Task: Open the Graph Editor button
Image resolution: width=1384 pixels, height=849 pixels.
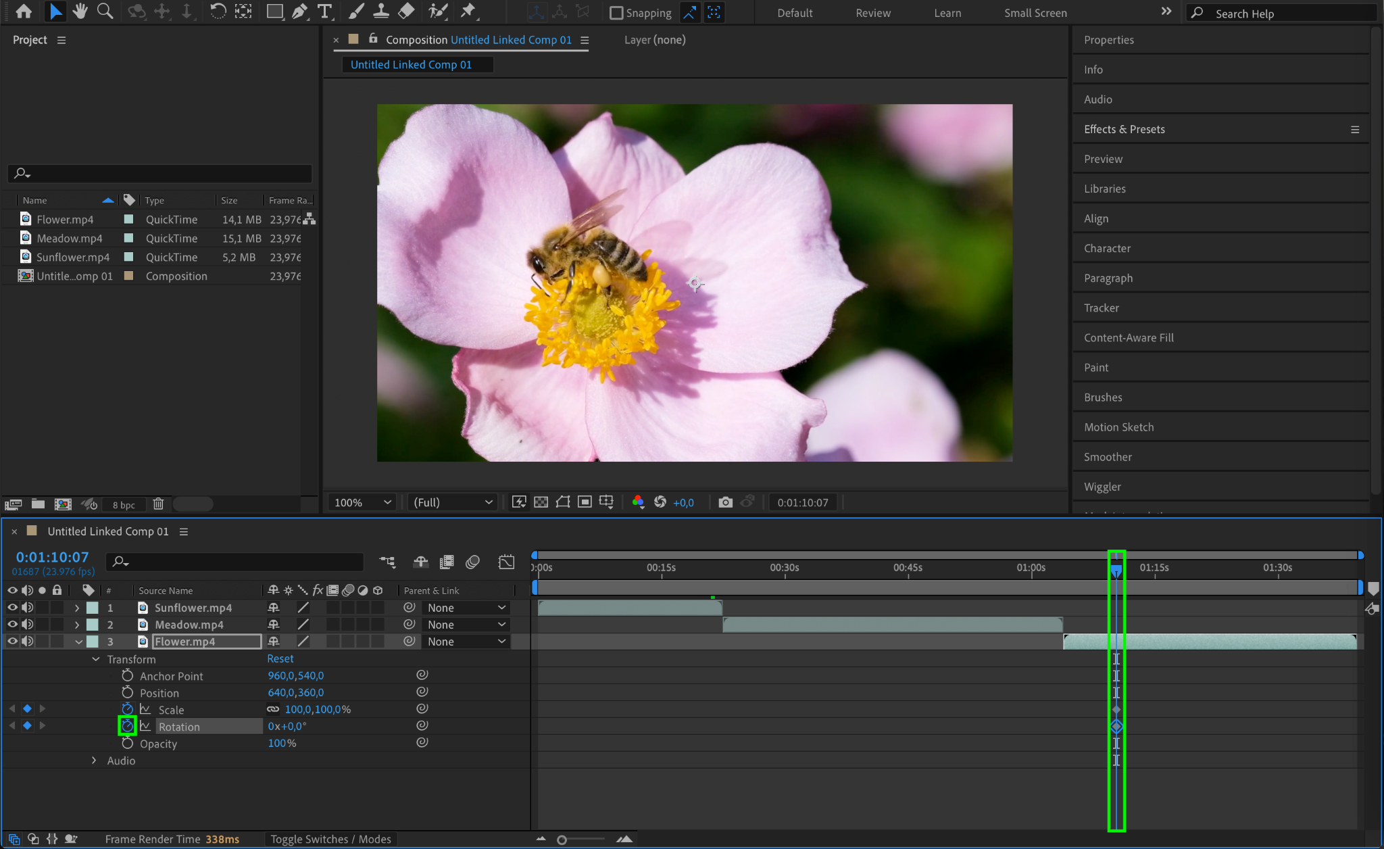Action: [506, 562]
